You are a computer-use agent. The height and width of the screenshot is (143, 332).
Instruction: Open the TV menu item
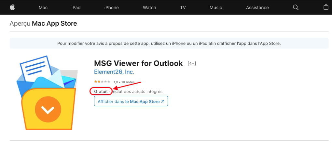[183, 7]
